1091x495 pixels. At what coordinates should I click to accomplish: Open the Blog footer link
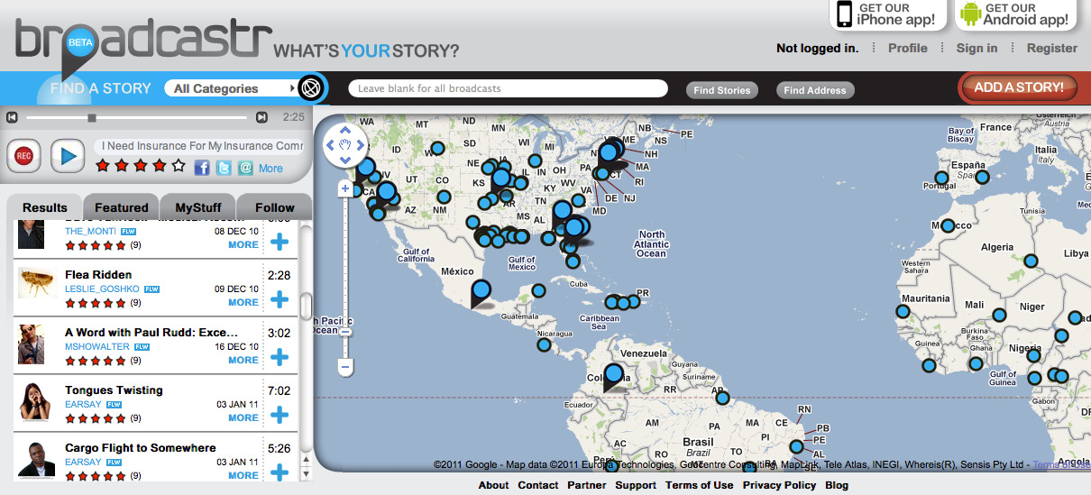(837, 485)
